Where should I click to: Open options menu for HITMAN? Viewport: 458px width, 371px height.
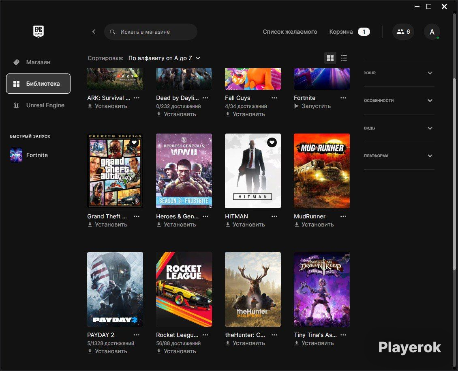pos(274,216)
